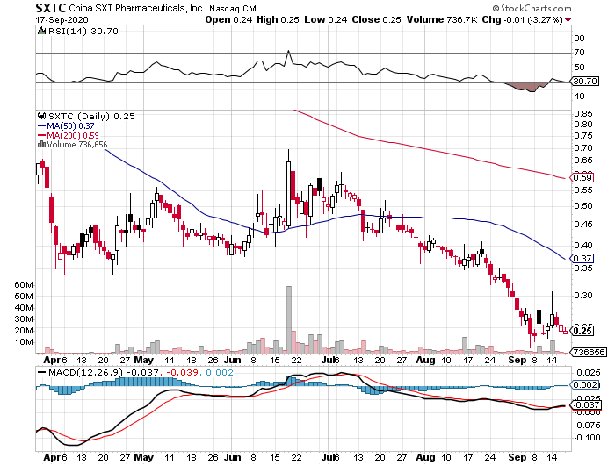Click the Sep label on price chart axis
This screenshot has width=615, height=465.
(517, 360)
